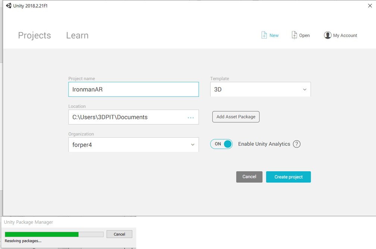Click the gray Cancel button beside Create project

249,177
